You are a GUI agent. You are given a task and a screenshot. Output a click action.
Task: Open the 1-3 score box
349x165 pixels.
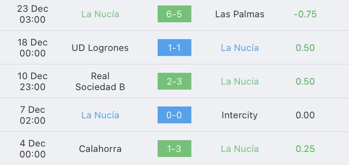pyautogui.click(x=174, y=149)
